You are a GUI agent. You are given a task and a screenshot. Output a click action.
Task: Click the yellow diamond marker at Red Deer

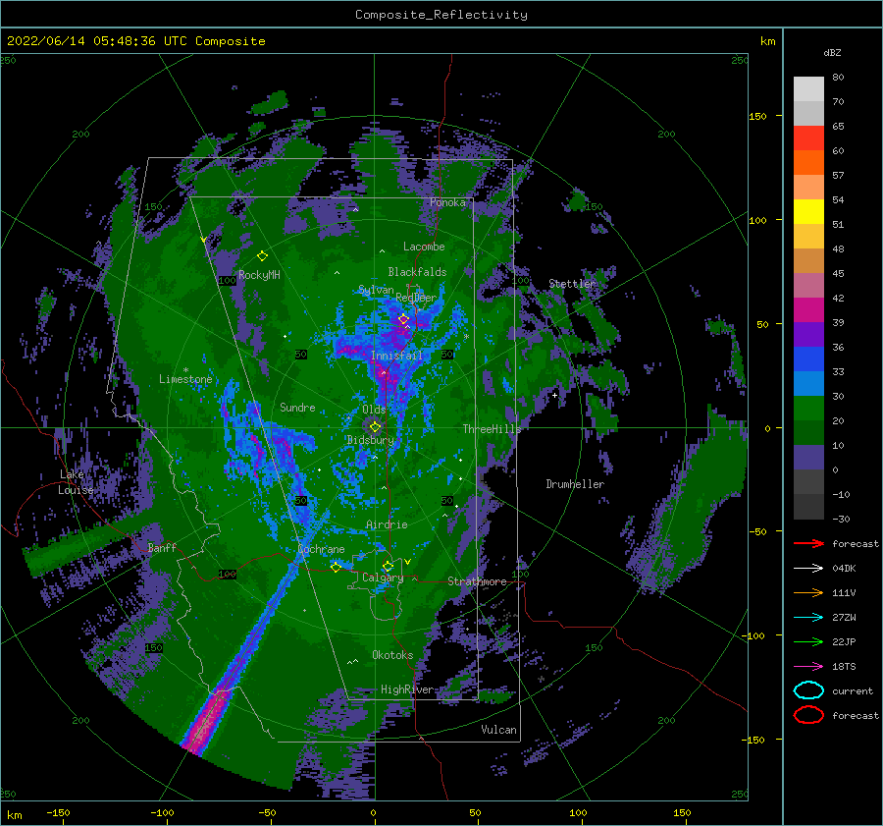coord(403,319)
